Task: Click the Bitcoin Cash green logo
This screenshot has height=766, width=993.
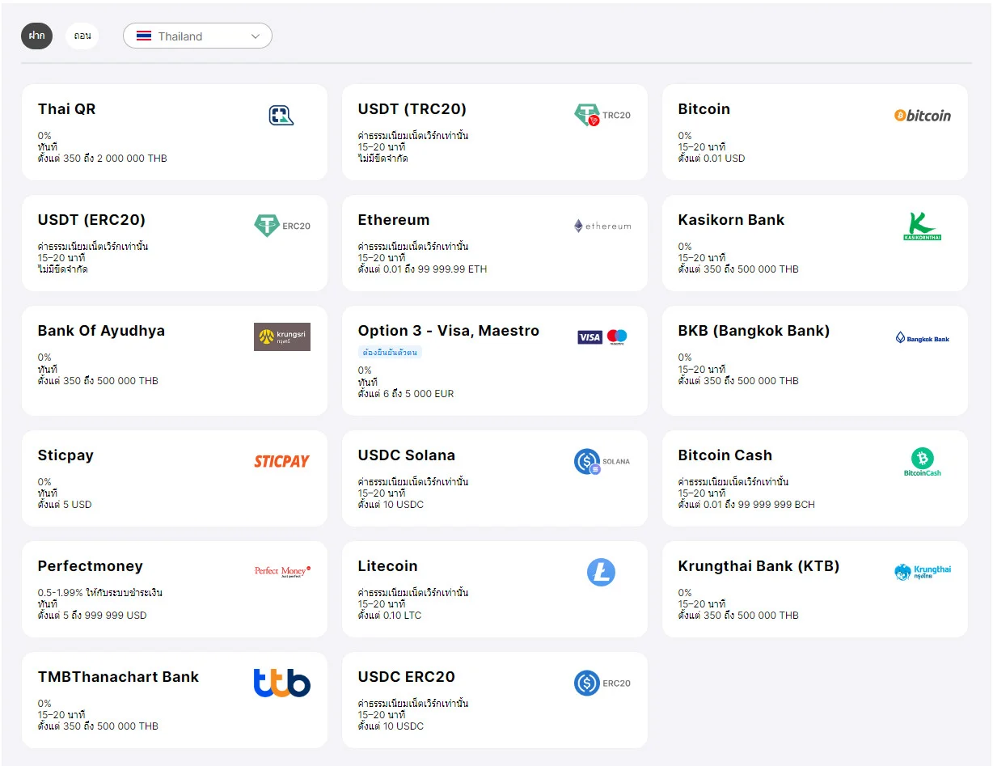Action: (x=923, y=462)
